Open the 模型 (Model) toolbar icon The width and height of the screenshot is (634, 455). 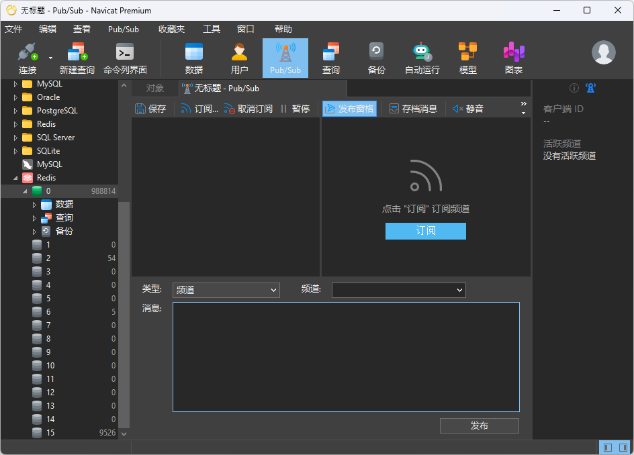click(468, 58)
